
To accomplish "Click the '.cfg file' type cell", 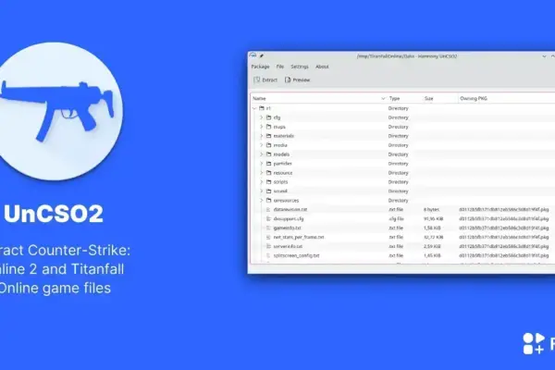I will [x=396, y=219].
